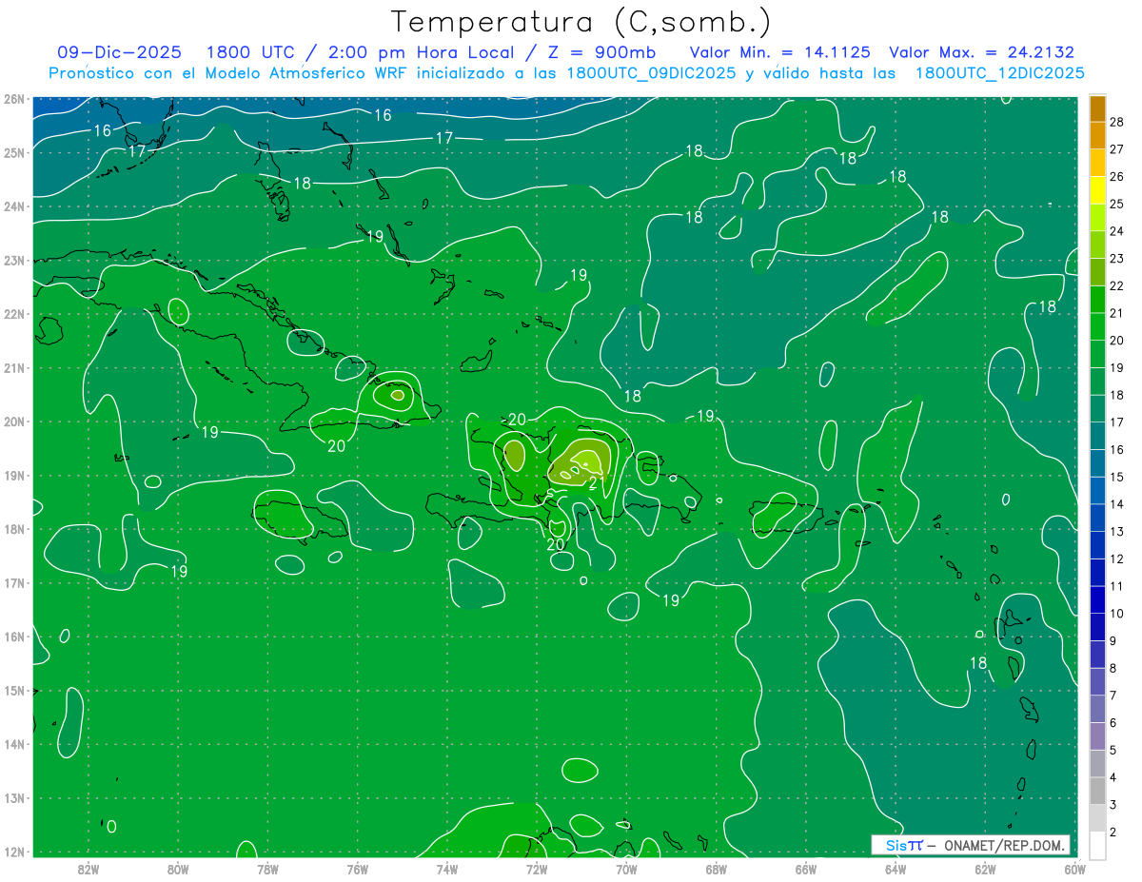Click the legend scale value "28"
The height and width of the screenshot is (882, 1142).
[x=1117, y=121]
